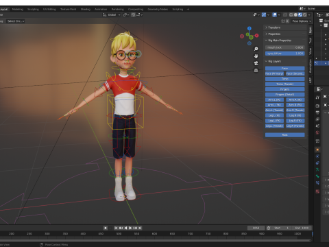Open Global transform orientation dropdown

tap(112, 15)
